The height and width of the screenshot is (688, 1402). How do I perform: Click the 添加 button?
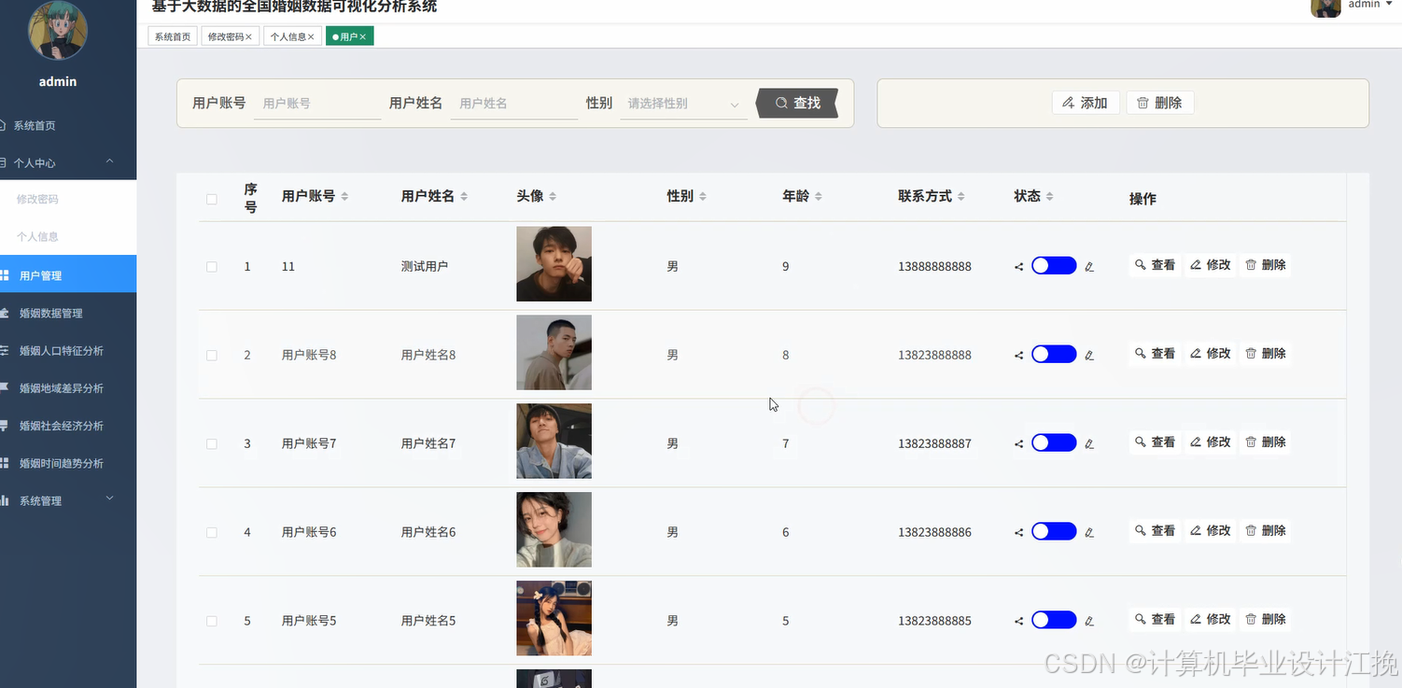1086,103
